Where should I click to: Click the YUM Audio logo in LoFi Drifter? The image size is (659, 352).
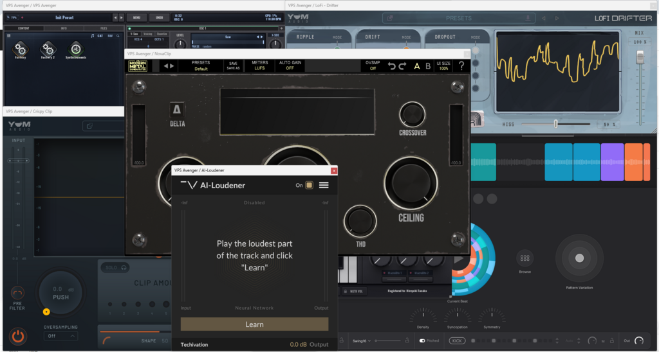[x=297, y=19]
